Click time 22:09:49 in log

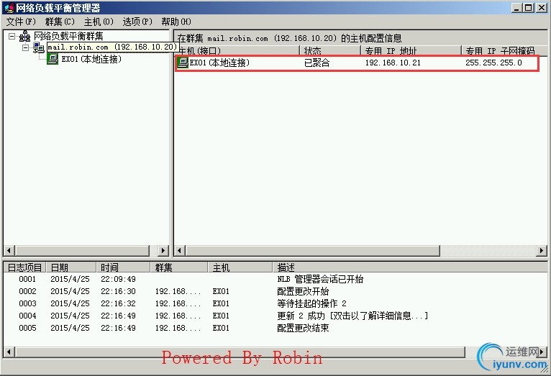tap(118, 280)
